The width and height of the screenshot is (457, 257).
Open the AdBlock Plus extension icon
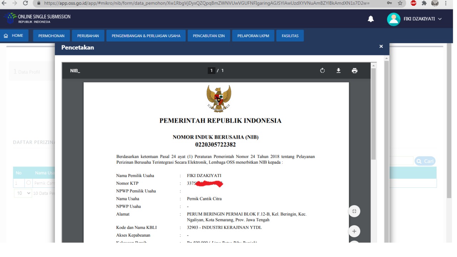pos(413,3)
